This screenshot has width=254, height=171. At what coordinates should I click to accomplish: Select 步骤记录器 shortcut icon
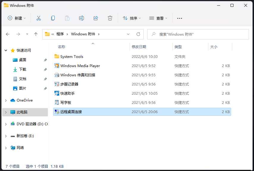tap(57, 84)
